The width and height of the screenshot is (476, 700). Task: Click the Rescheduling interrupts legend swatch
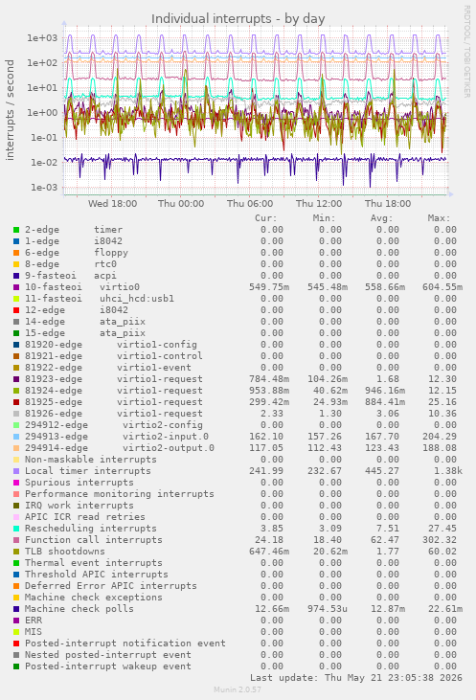coord(16,529)
